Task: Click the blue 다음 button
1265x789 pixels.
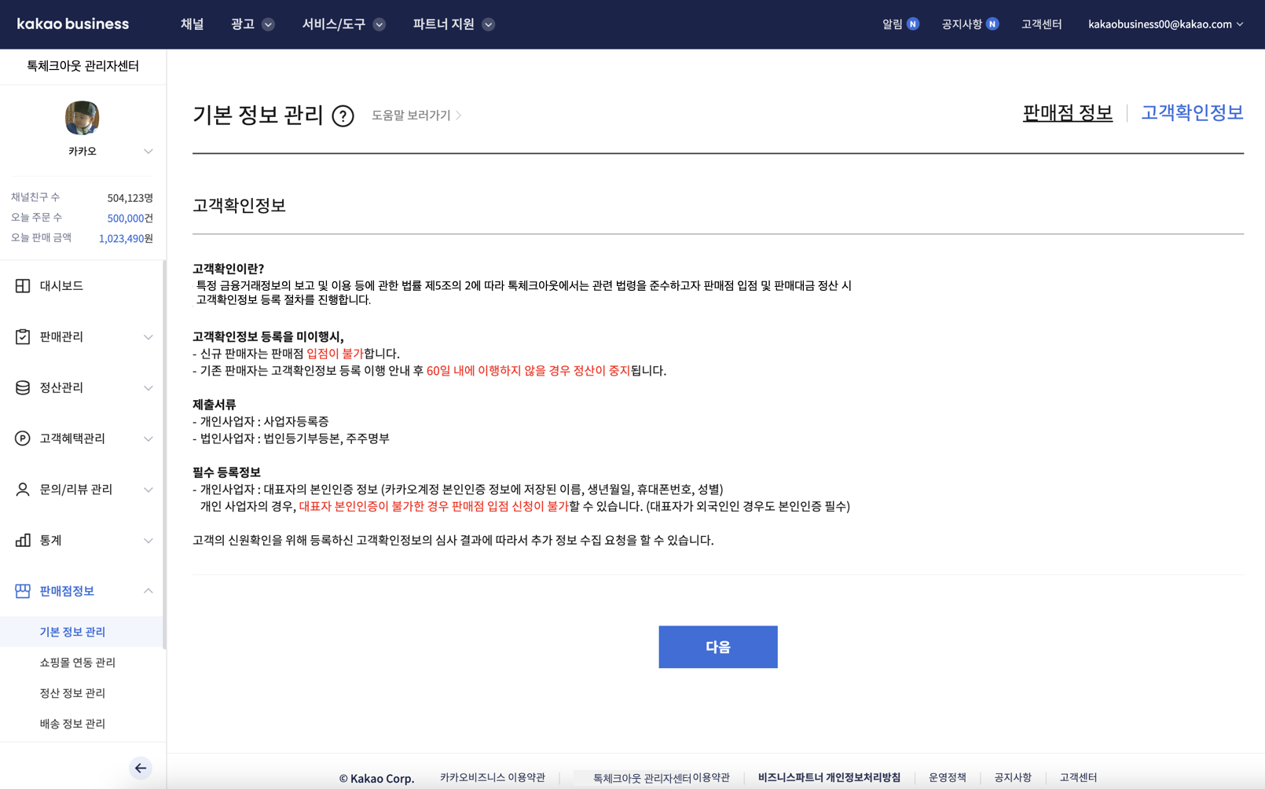Action: [x=717, y=647]
